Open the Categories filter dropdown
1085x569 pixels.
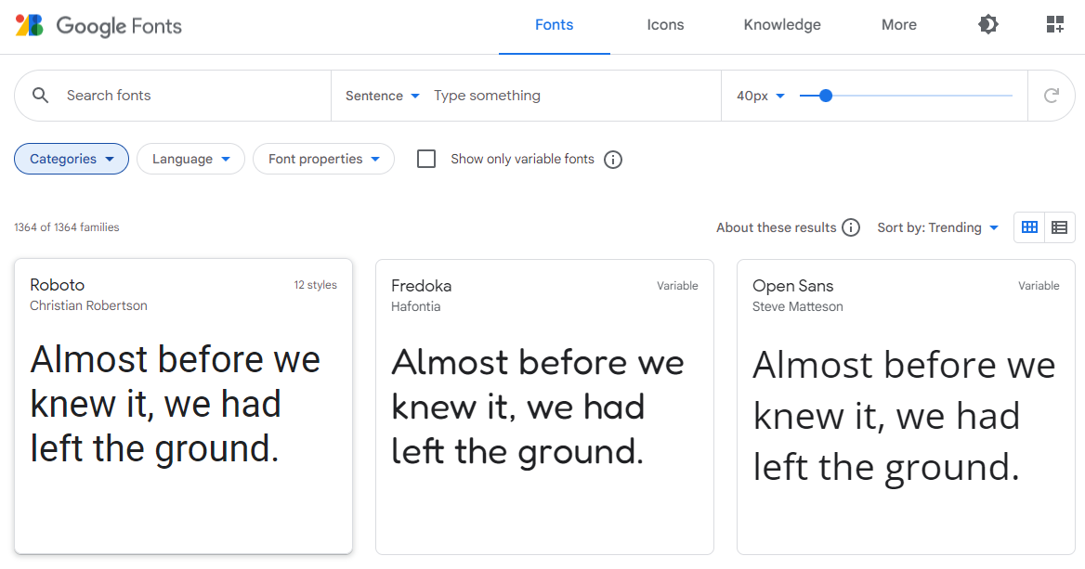pos(72,159)
